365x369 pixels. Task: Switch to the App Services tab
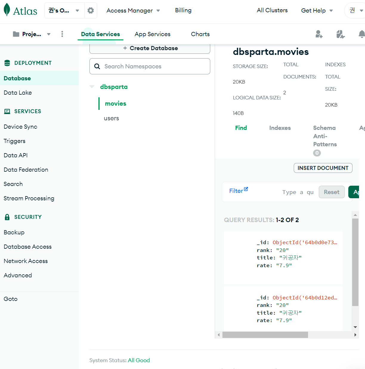point(152,34)
